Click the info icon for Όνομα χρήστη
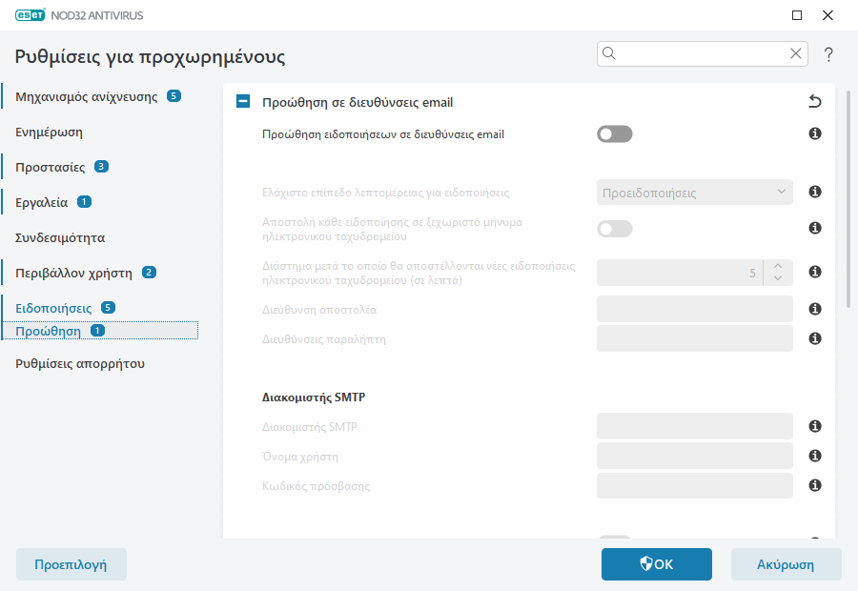This screenshot has height=591, width=858. coord(815,456)
